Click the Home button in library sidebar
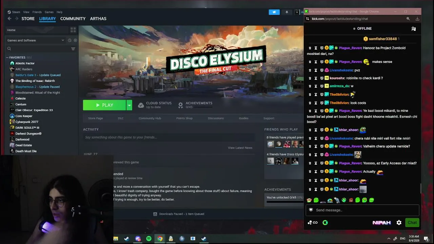Viewport: 434px width, 244px height. coord(37,30)
